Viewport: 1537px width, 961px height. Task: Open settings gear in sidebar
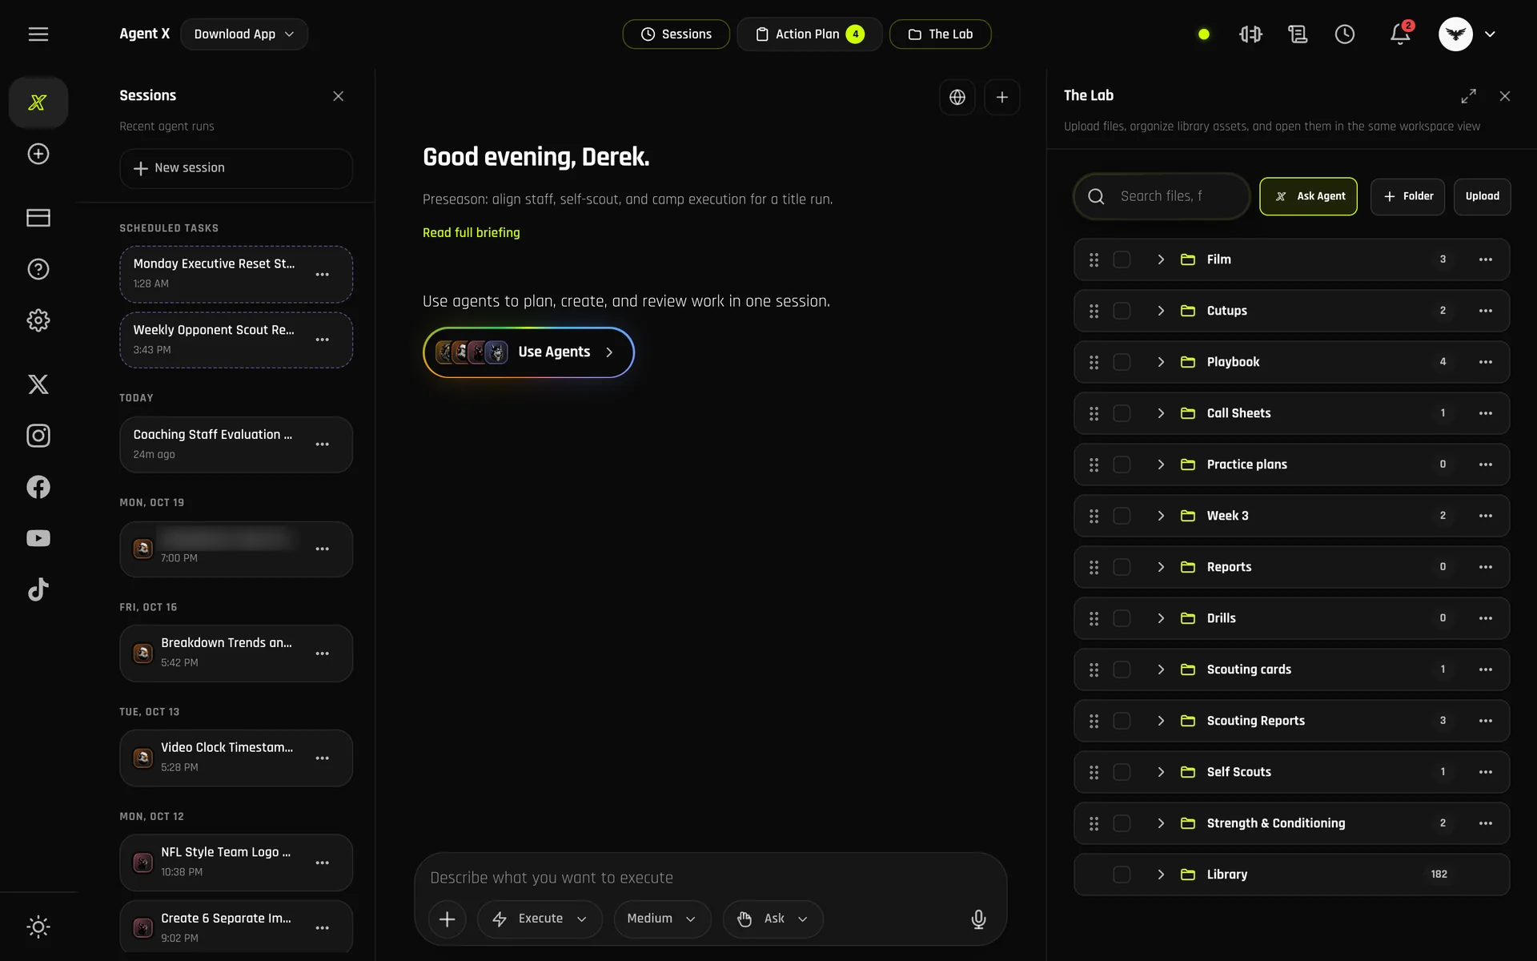tap(38, 320)
